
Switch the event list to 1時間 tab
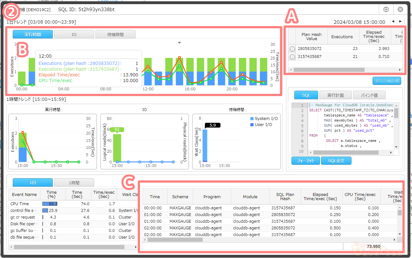coord(74,183)
